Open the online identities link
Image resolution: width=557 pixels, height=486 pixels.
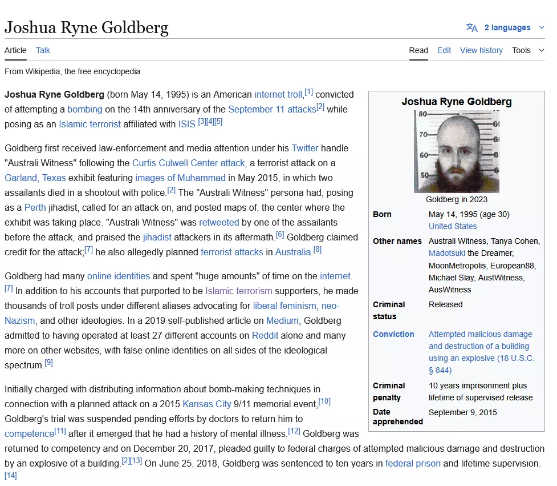[119, 276]
